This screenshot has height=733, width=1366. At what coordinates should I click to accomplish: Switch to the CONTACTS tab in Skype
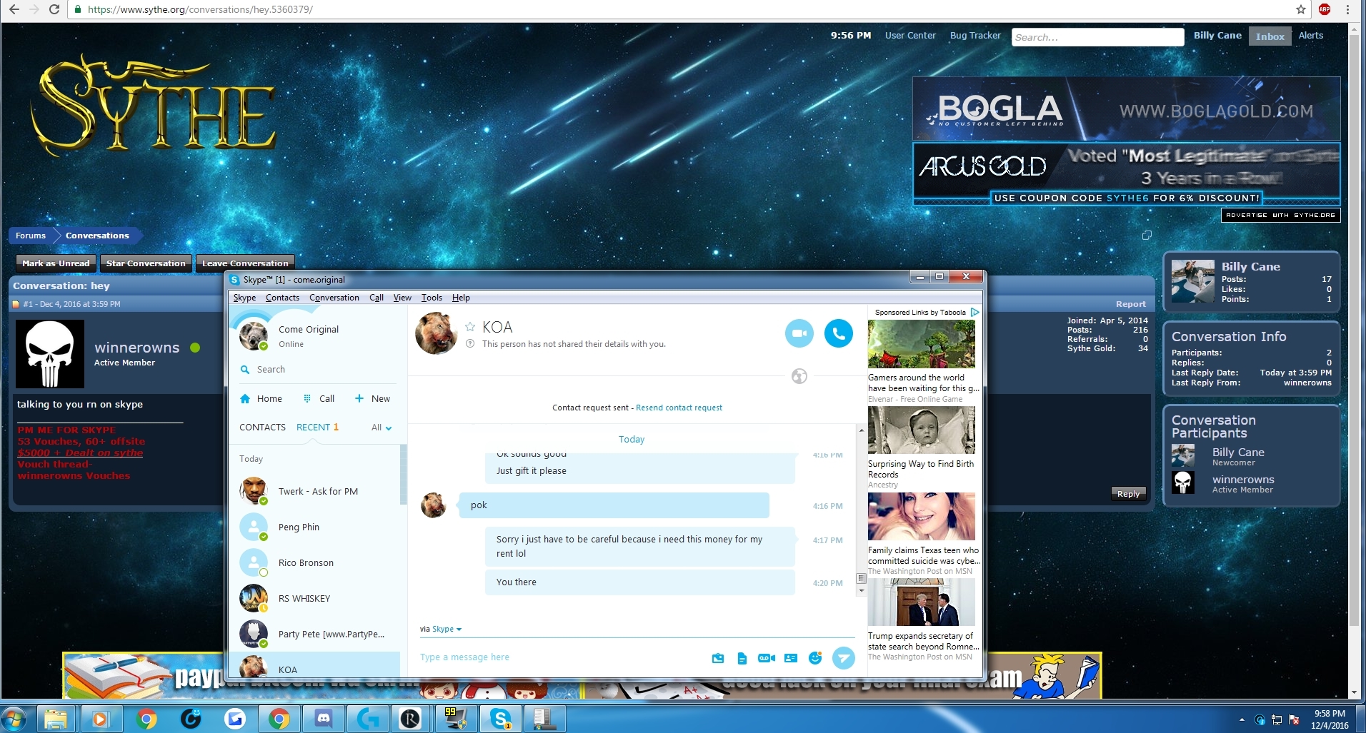click(262, 428)
